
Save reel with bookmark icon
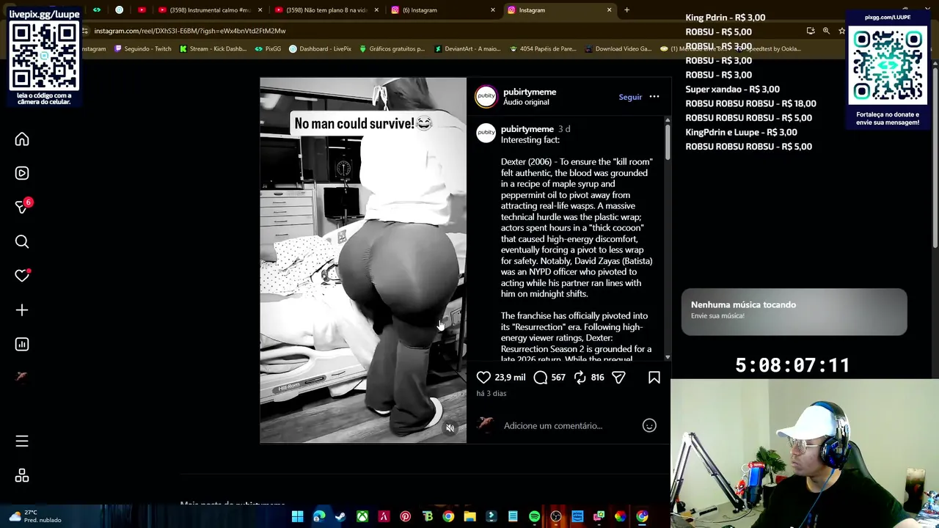(654, 377)
